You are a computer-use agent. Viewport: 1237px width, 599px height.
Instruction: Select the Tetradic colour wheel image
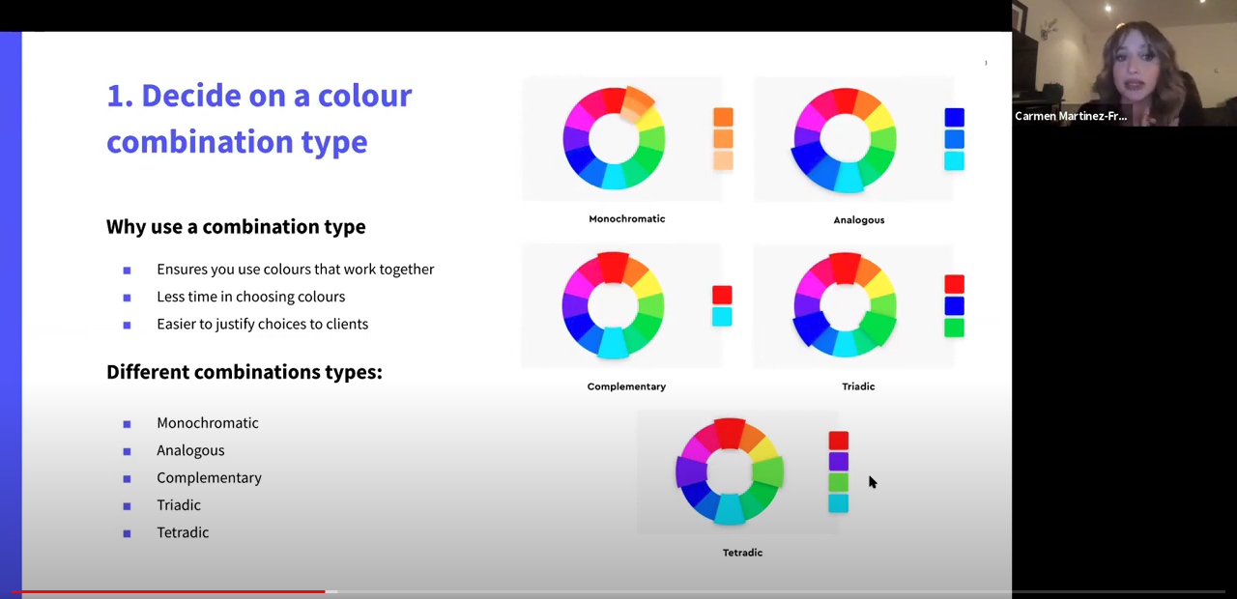coord(730,471)
